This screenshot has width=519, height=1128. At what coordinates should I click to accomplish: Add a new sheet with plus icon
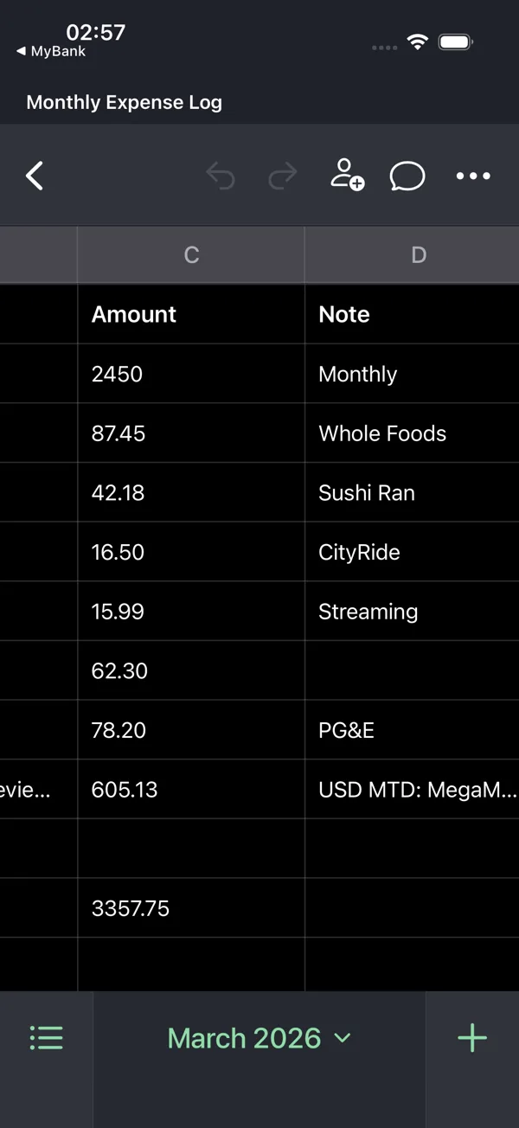point(472,1037)
